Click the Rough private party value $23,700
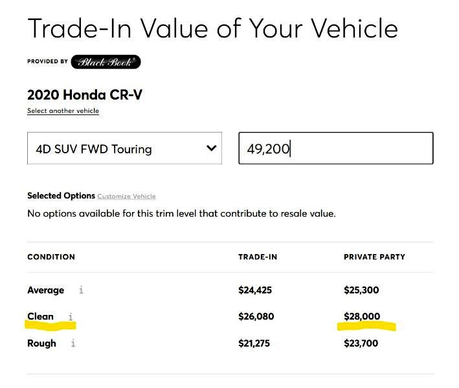Image resolution: width=459 pixels, height=388 pixels. coord(361,343)
